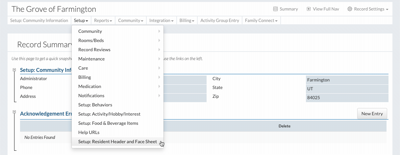Collapse the Acknowledgement Entries section
This screenshot has height=155, width=400.
(x=14, y=112)
